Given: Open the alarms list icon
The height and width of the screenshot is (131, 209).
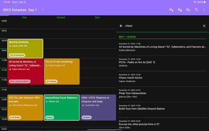Looking at the screenshot, I should point(180,10).
